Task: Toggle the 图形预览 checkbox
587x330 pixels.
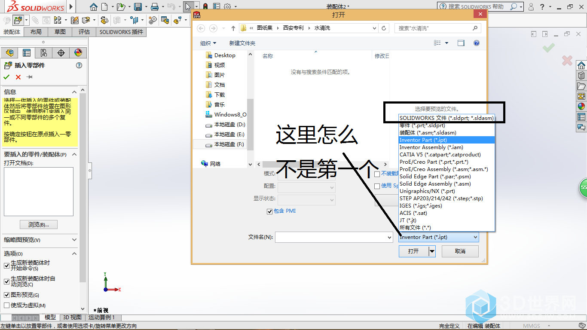Action: click(x=6, y=295)
